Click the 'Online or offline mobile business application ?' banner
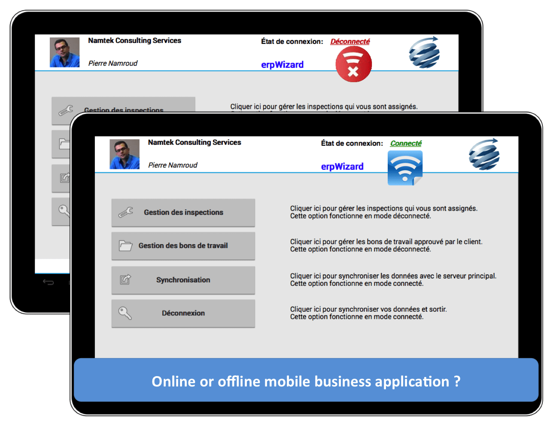The image size is (553, 426). pos(306,381)
